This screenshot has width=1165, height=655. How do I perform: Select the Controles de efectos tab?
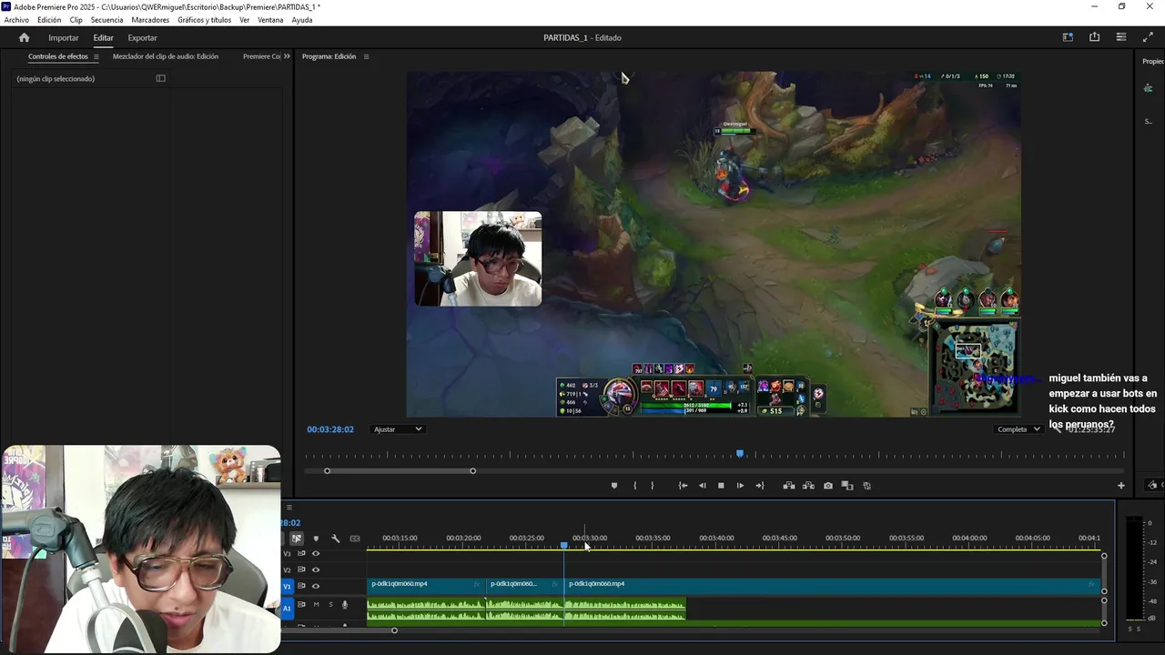[x=58, y=56]
